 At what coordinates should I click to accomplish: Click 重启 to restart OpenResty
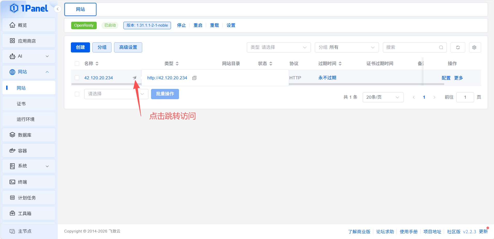tap(198, 25)
